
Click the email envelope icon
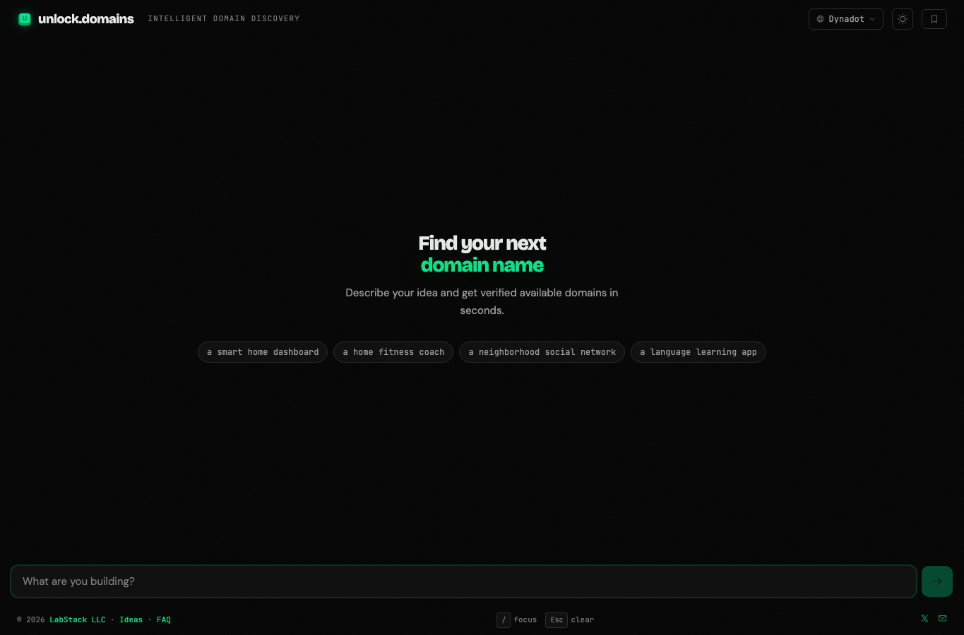(942, 618)
